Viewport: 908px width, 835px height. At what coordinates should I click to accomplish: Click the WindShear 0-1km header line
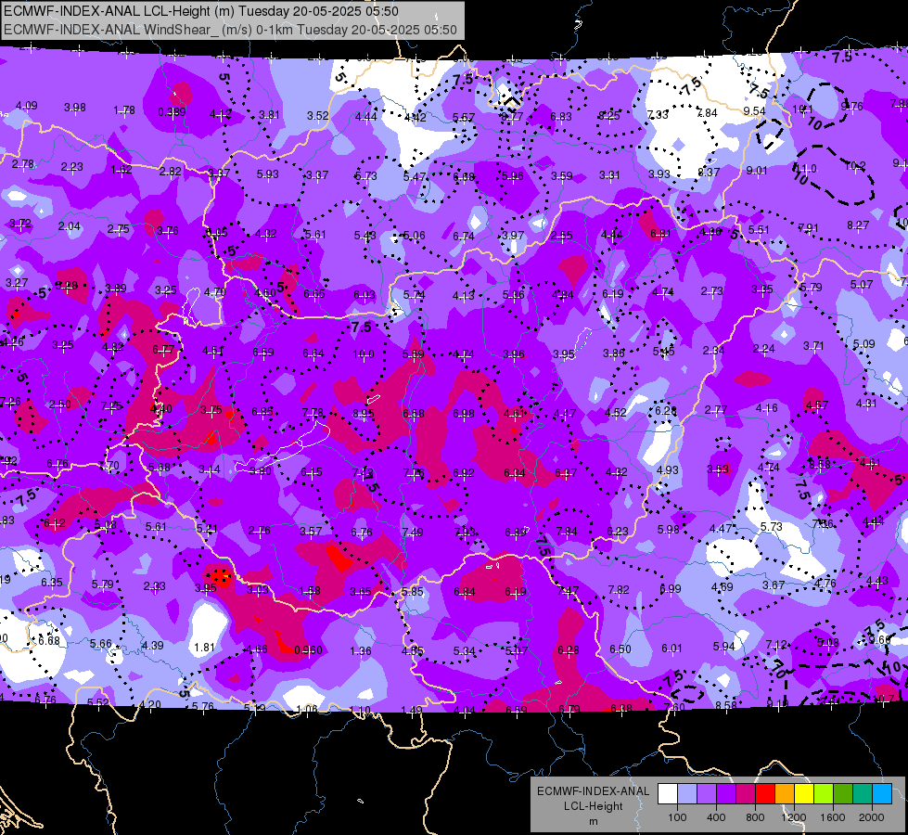coord(230,30)
